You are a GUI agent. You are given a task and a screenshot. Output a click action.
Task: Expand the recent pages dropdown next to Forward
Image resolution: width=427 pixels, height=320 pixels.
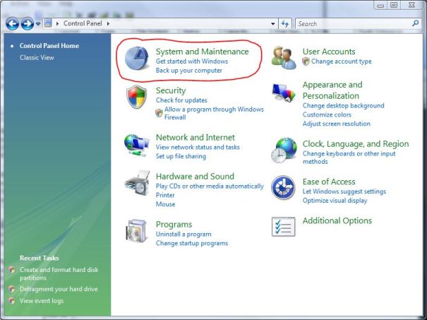(x=38, y=24)
